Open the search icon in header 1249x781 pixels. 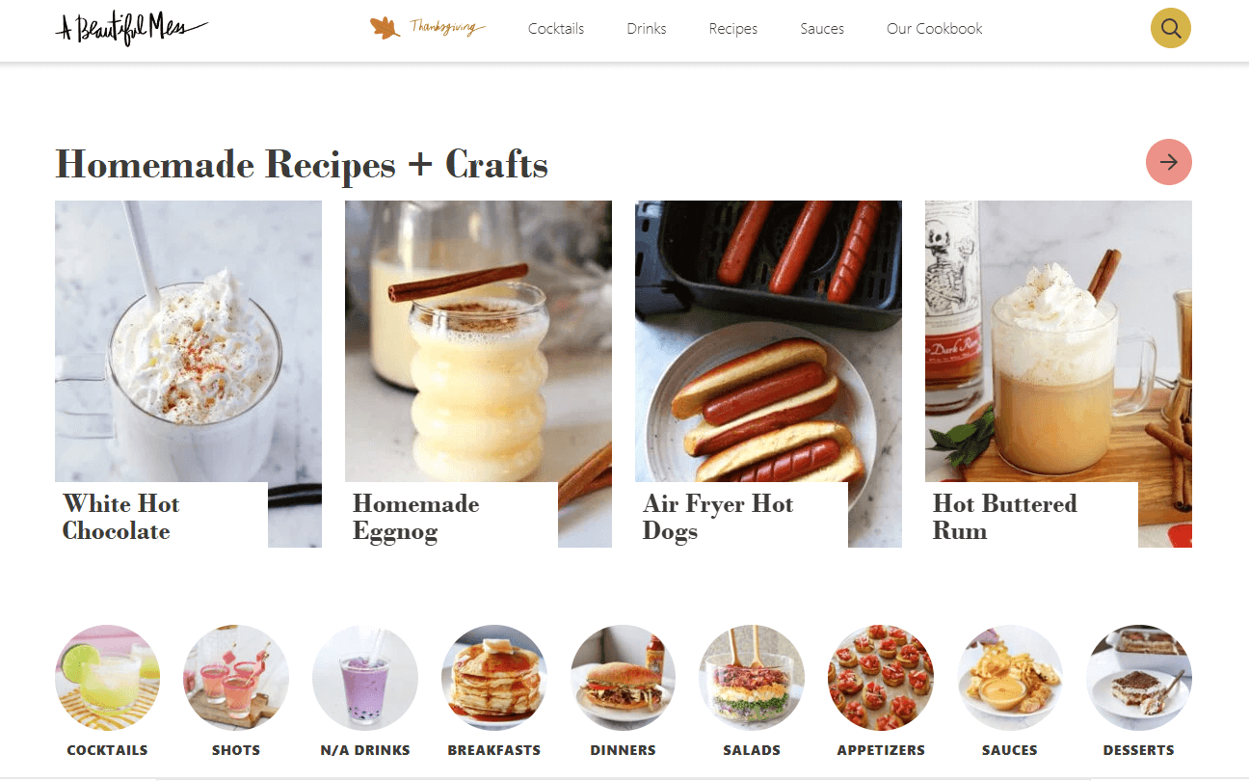tap(1171, 28)
